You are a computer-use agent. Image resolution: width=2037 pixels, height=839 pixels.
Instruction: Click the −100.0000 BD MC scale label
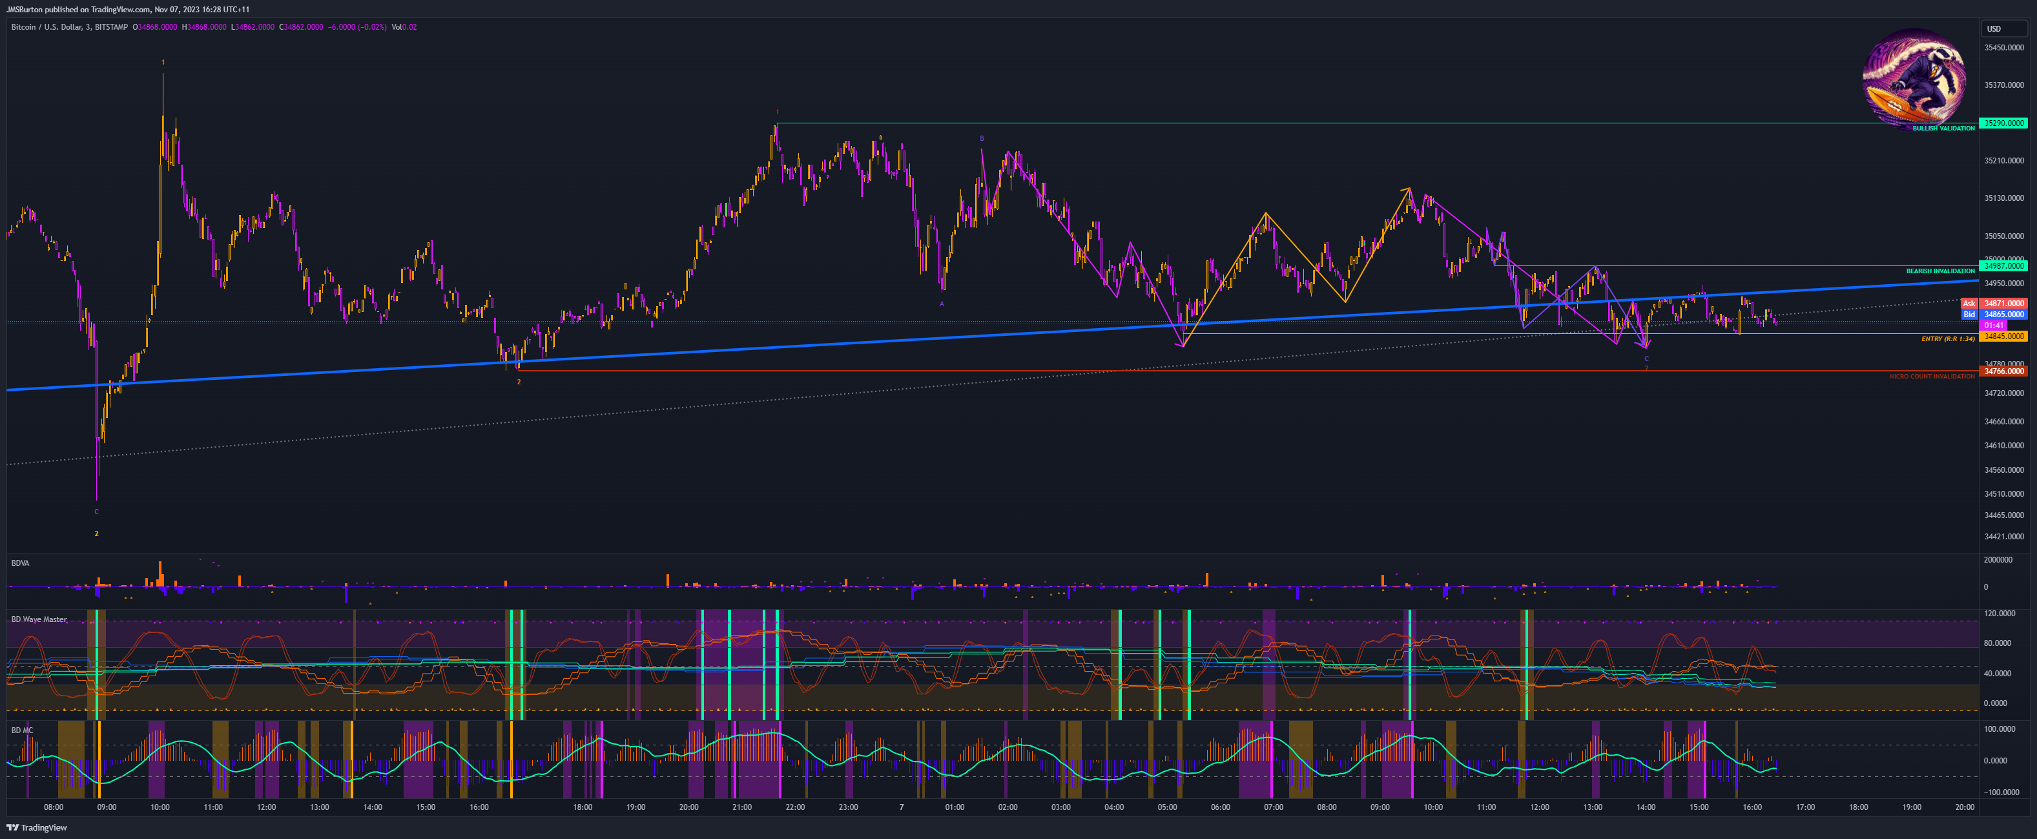pos(2001,792)
